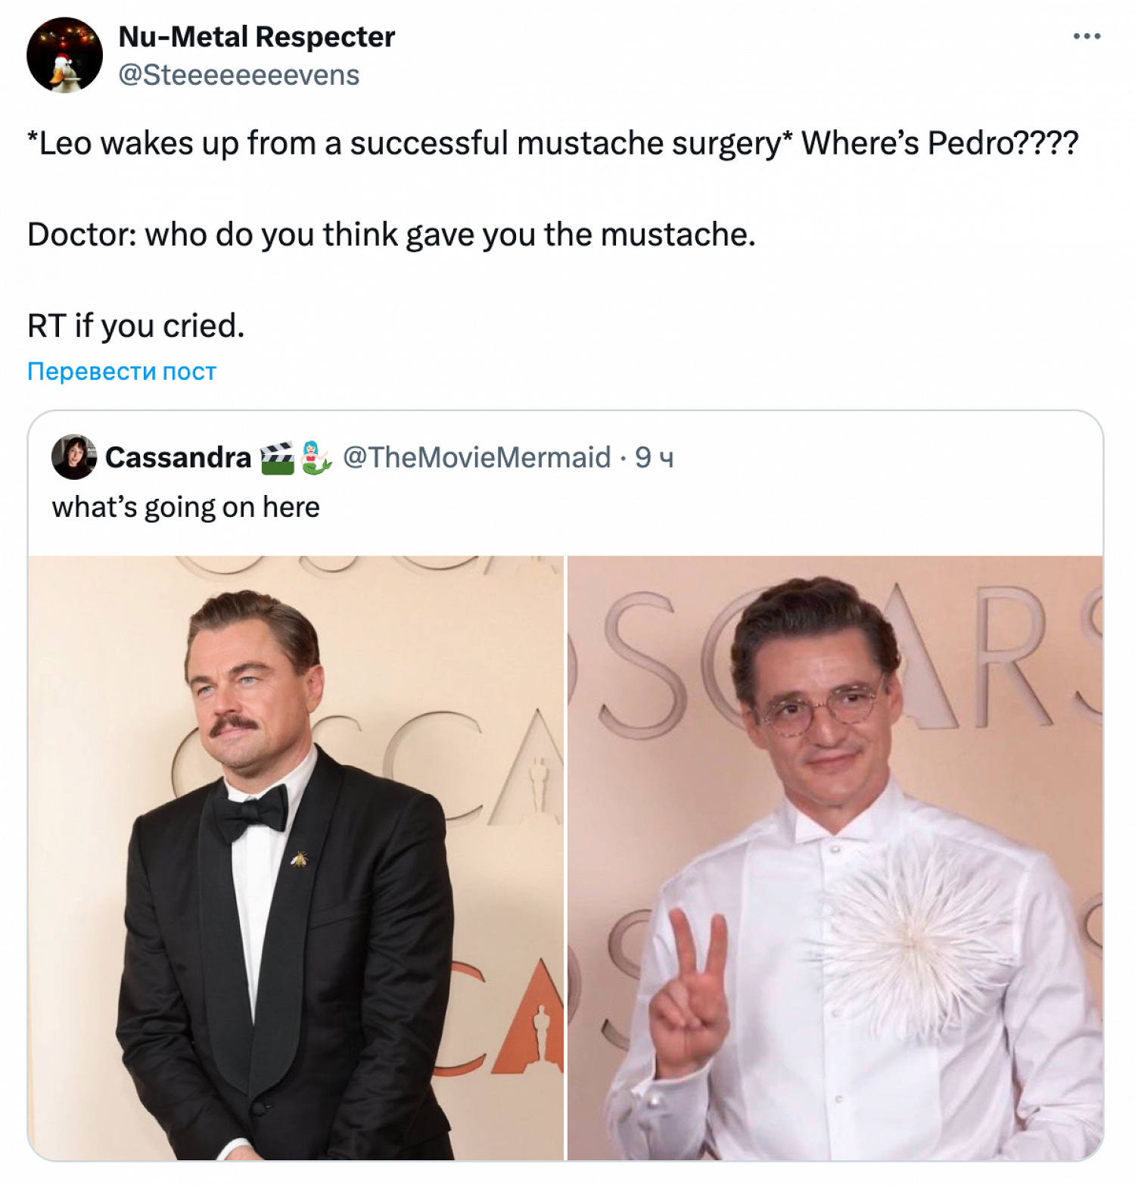
Task: Click the "Doctor: who do you think" line
Action: click(391, 235)
